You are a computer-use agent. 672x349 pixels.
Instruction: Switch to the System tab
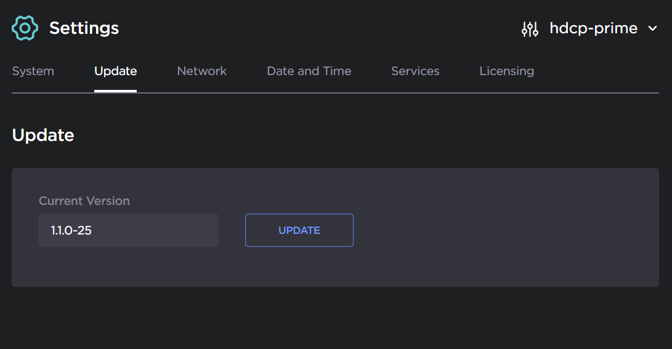pyautogui.click(x=33, y=71)
